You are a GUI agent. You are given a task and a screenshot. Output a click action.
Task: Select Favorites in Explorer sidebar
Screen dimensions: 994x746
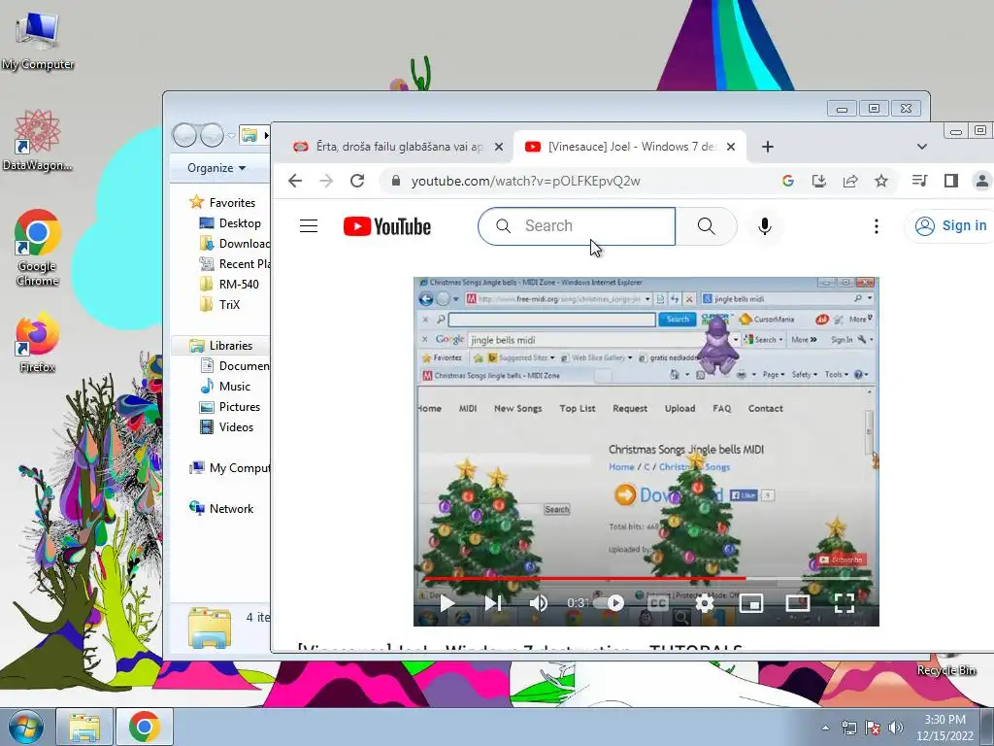coord(222,202)
